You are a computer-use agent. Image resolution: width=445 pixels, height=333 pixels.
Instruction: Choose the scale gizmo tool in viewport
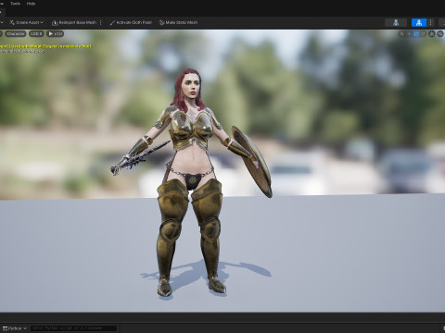424,34
